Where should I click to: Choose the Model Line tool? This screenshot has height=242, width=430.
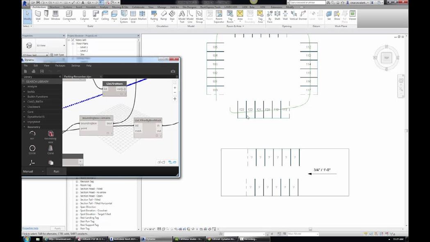[x=190, y=17]
